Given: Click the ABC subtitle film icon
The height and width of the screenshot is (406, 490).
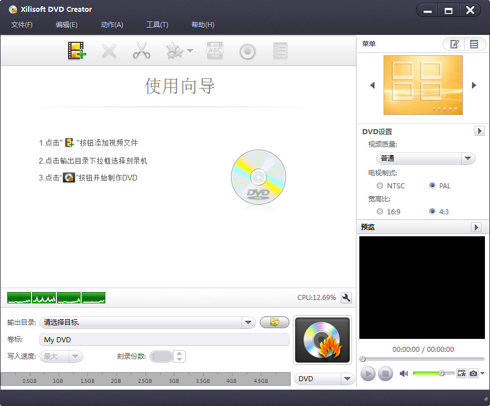Looking at the screenshot, I should tap(215, 51).
